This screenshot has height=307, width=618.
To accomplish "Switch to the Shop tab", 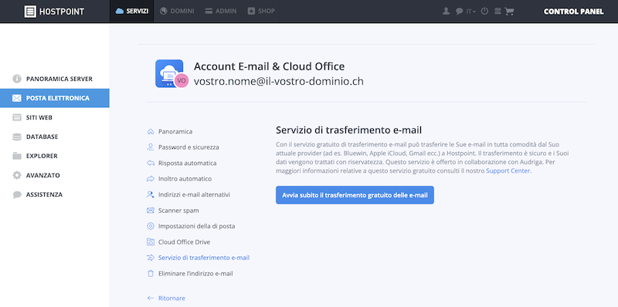I will pyautogui.click(x=261, y=11).
